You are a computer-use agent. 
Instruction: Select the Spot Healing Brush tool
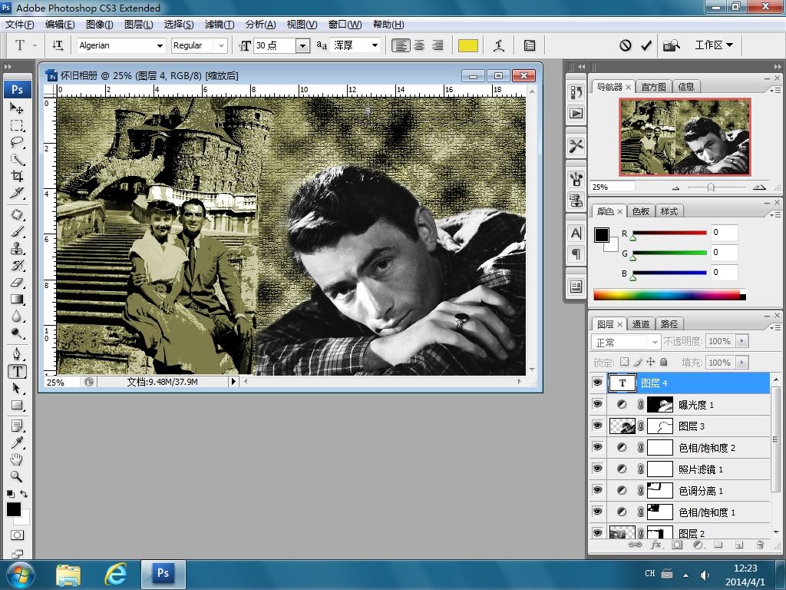(x=17, y=215)
